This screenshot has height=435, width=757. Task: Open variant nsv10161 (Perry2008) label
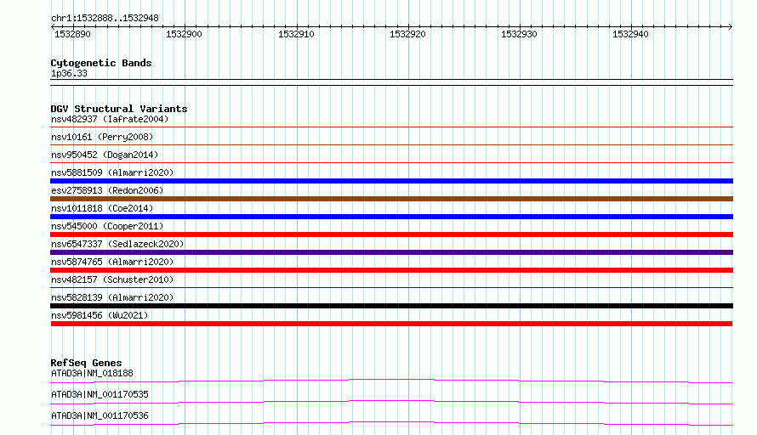[x=102, y=137]
